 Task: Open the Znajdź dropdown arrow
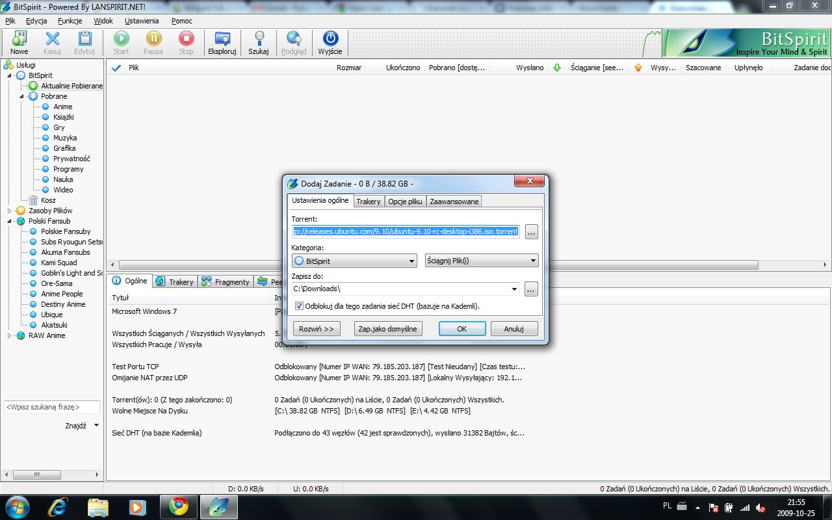coord(96,426)
